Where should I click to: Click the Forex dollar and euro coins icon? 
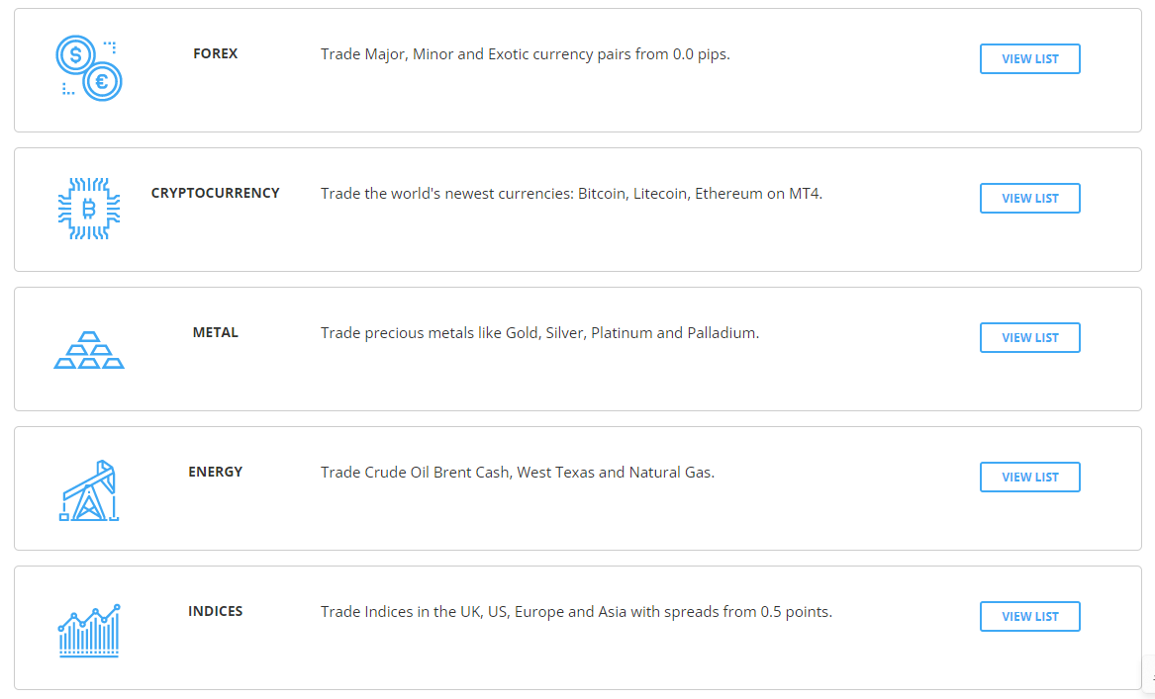pos(88,67)
